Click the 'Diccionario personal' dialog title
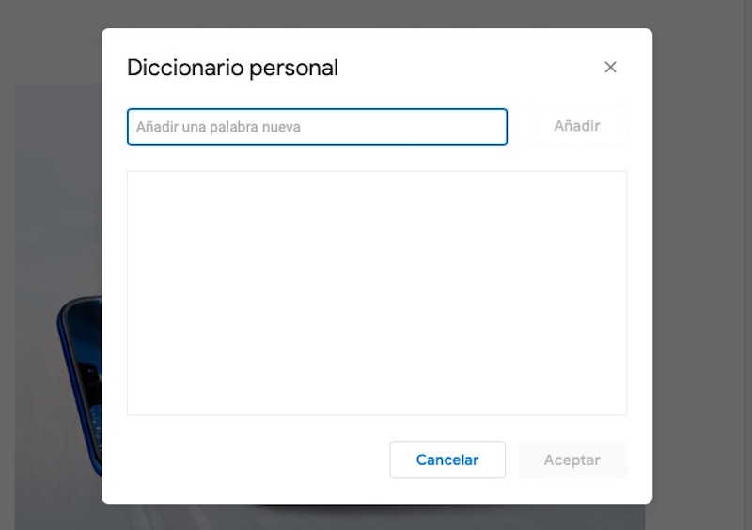Screen dimensions: 752x530 (x=232, y=68)
